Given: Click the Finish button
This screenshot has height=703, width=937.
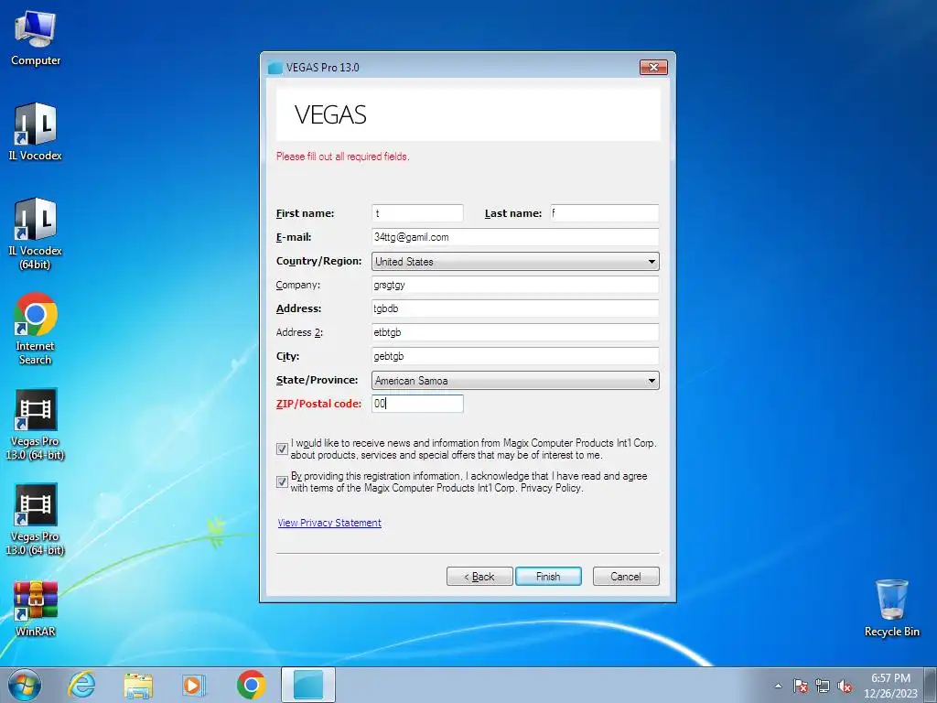Looking at the screenshot, I should (x=548, y=577).
